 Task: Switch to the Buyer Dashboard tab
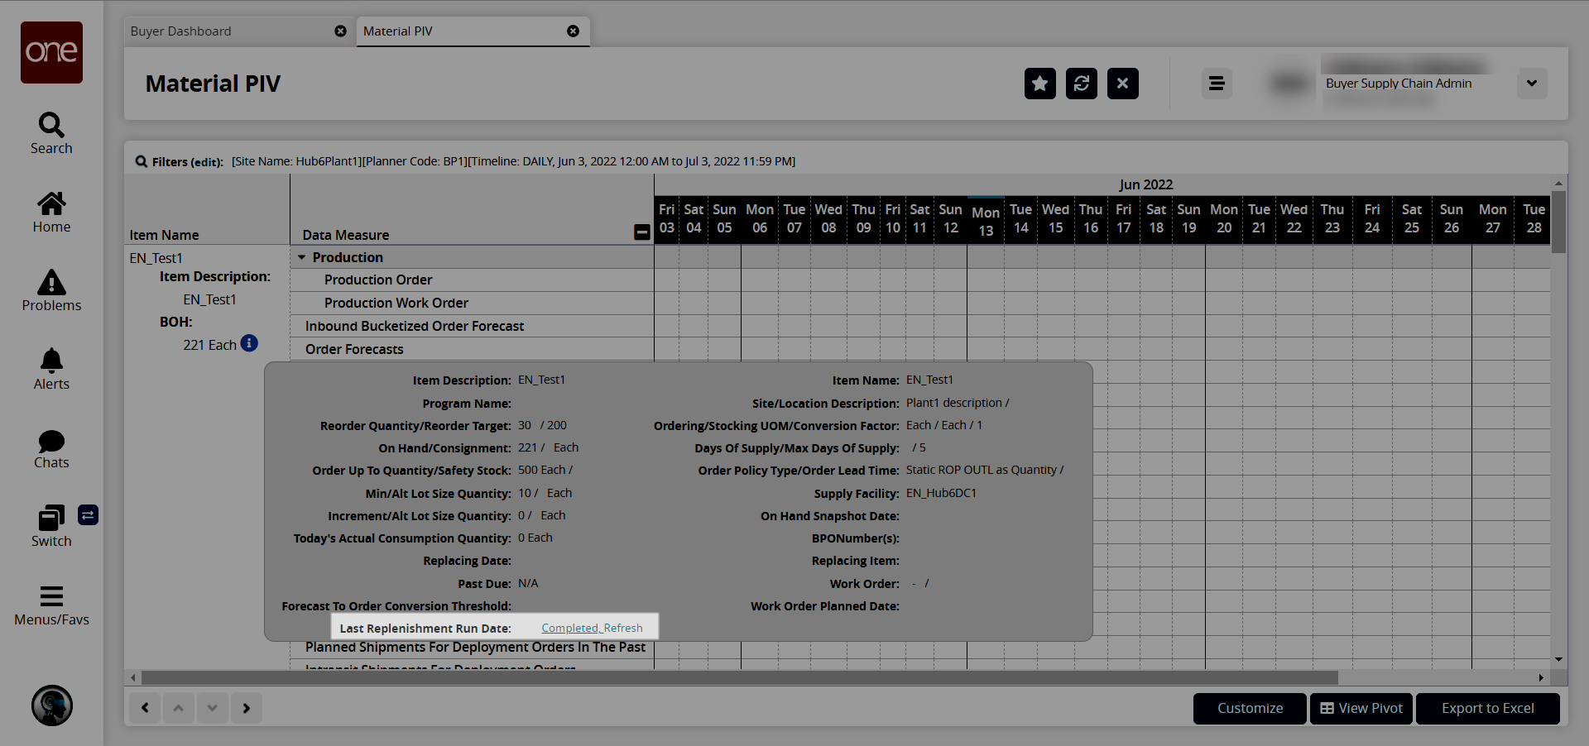point(180,31)
